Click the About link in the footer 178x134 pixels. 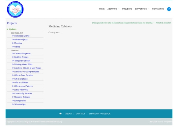[69, 114]
